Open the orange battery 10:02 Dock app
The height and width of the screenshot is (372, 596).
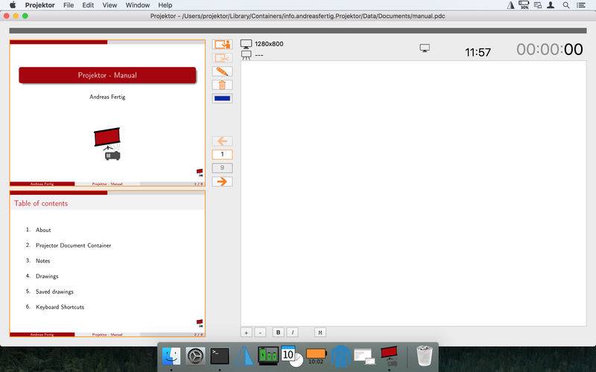(316, 356)
